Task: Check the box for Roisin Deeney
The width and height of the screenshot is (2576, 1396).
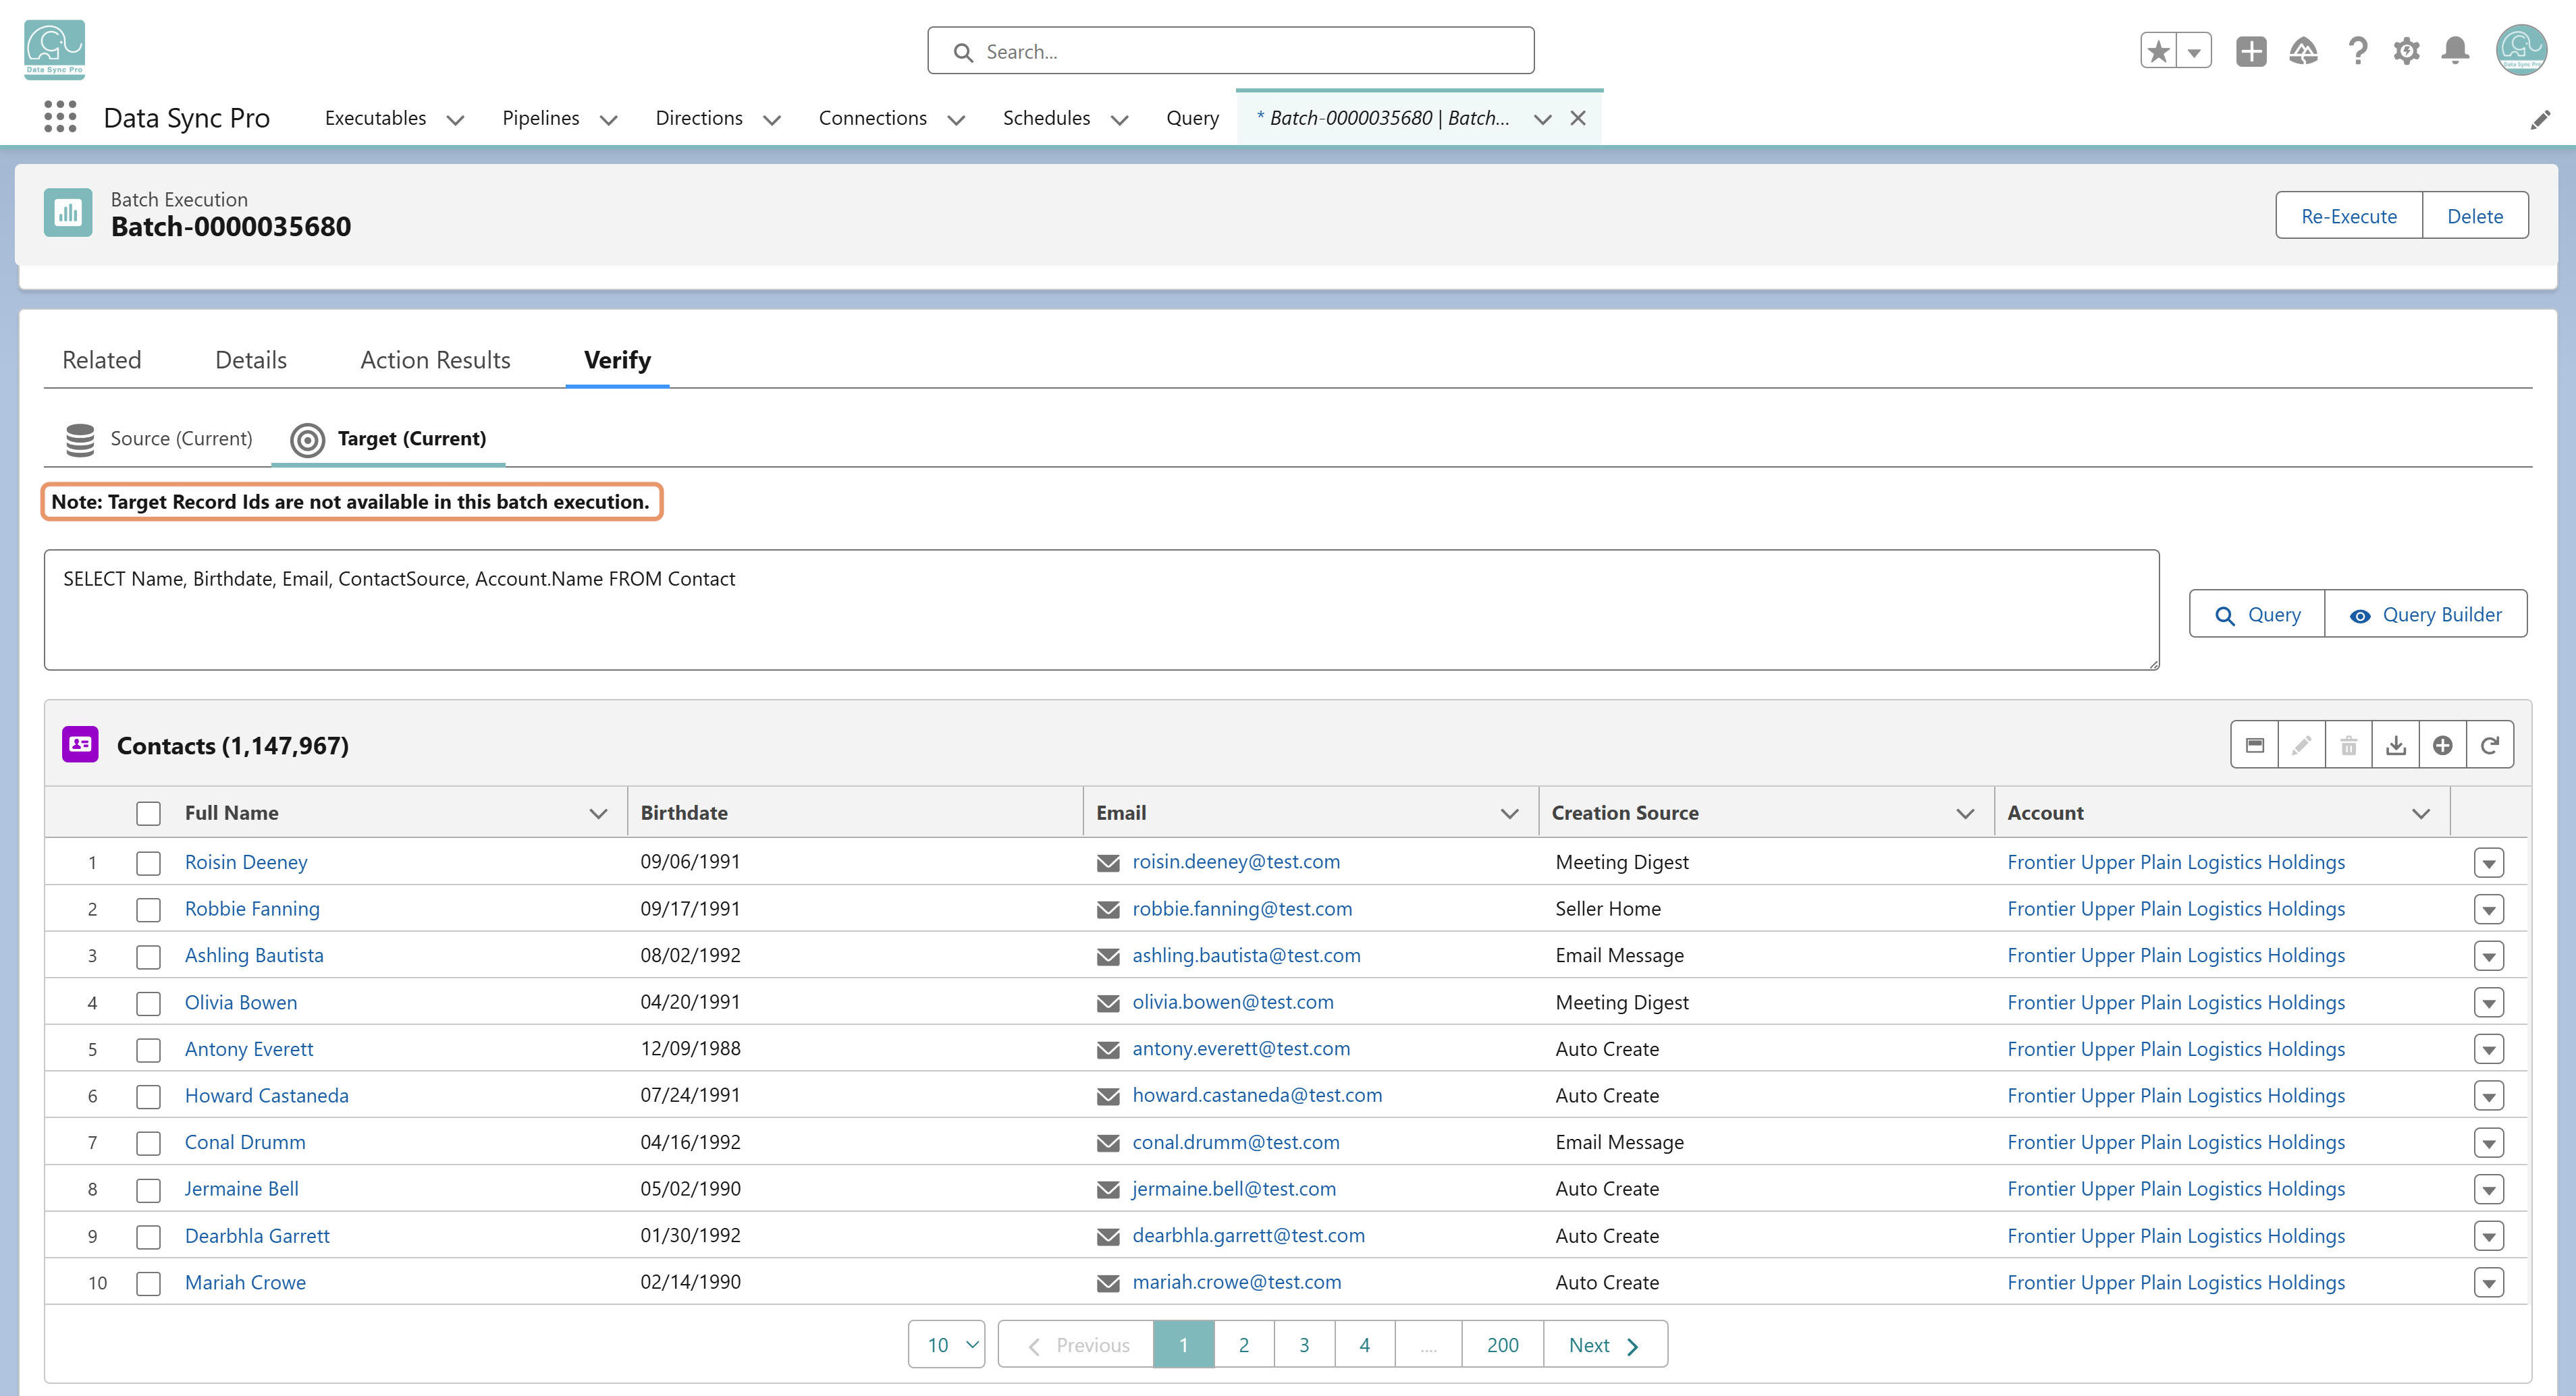Action: (x=148, y=864)
